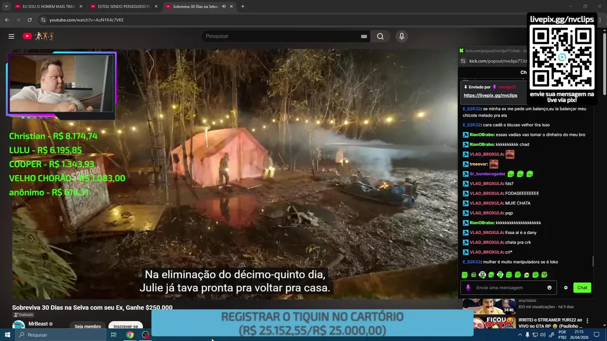Open the emoji picker in chat input
The height and width of the screenshot is (341, 607).
pyautogui.click(x=550, y=287)
